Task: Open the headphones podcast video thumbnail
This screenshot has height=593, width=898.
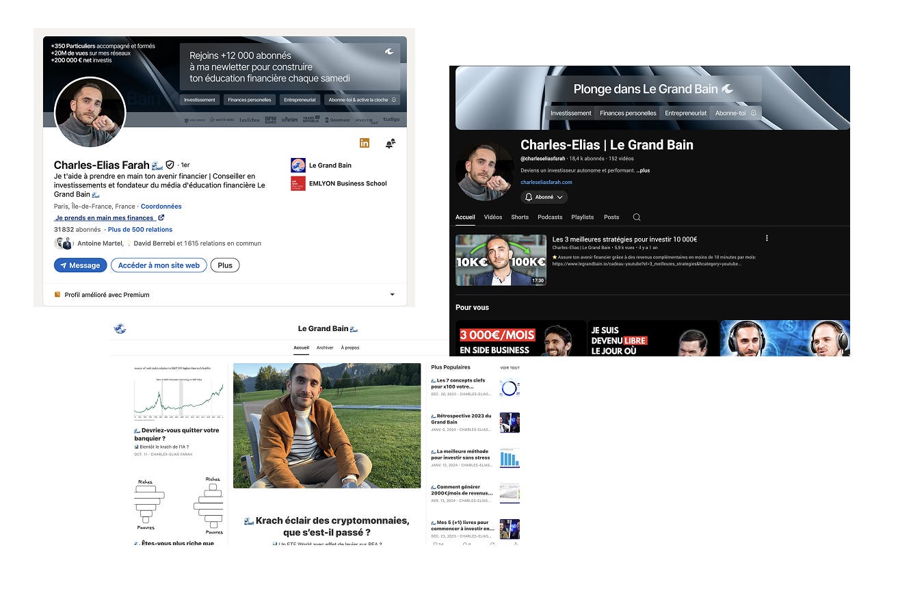Action: pos(785,339)
